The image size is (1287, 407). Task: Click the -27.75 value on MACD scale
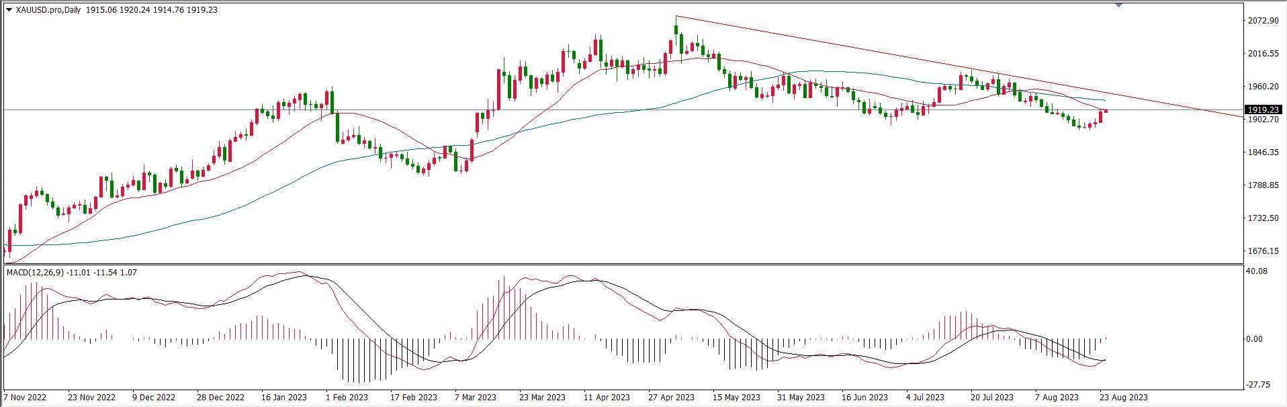pos(1257,385)
